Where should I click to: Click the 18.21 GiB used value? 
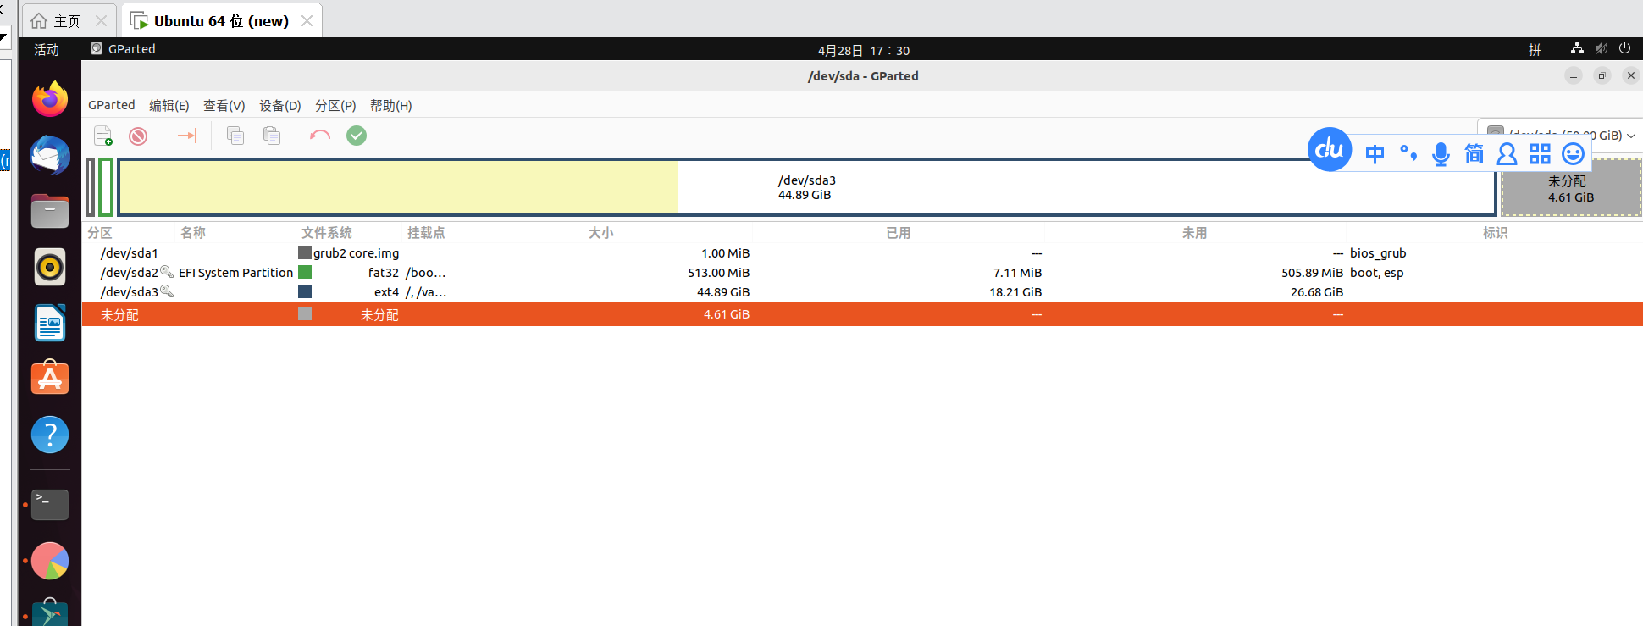[1015, 292]
